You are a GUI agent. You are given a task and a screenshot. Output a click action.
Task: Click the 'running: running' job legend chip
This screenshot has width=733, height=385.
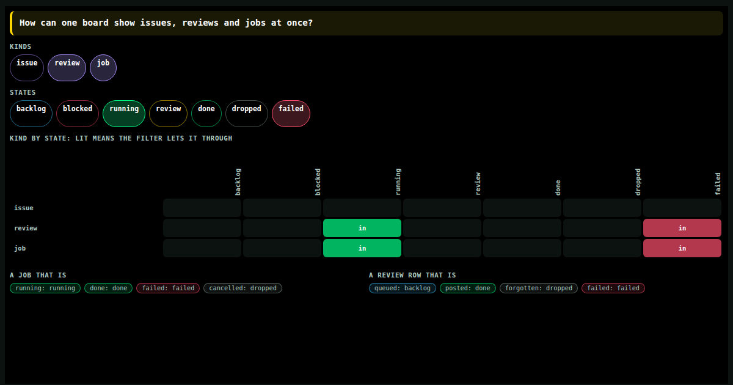pos(45,288)
